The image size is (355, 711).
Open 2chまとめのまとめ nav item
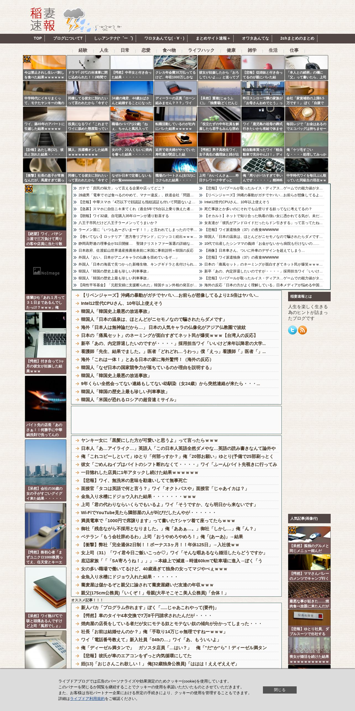pyautogui.click(x=297, y=38)
